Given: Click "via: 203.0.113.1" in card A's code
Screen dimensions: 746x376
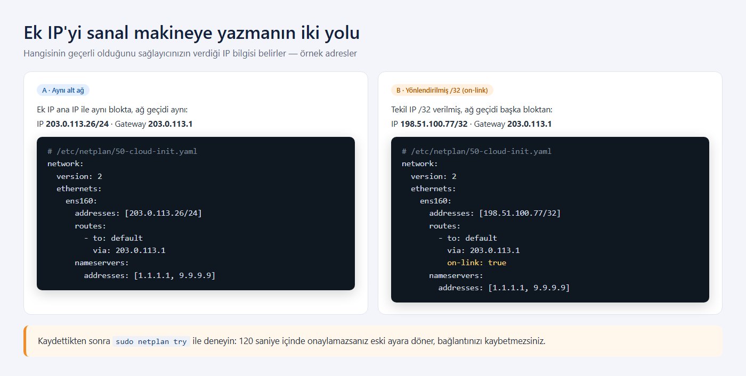Looking at the screenshot, I should click(129, 251).
